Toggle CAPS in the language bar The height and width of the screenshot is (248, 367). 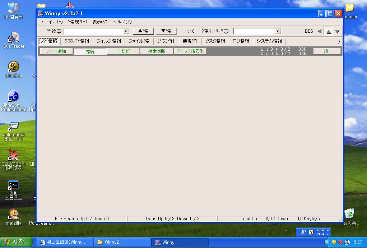tap(320, 230)
